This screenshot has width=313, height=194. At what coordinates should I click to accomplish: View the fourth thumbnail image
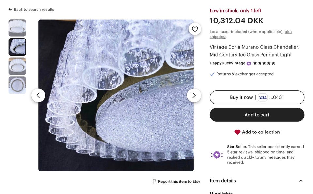coord(17,85)
